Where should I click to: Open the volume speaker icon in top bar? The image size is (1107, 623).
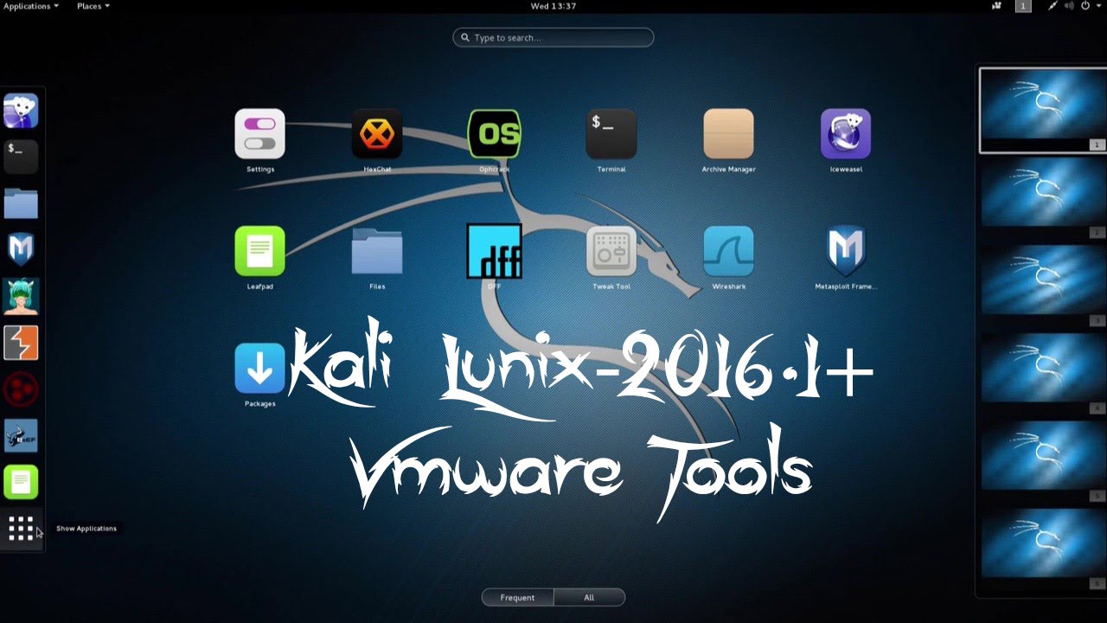pos(1069,6)
